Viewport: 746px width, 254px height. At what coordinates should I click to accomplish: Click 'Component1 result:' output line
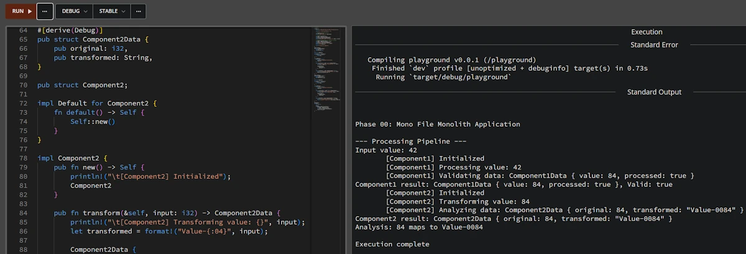(x=513, y=184)
